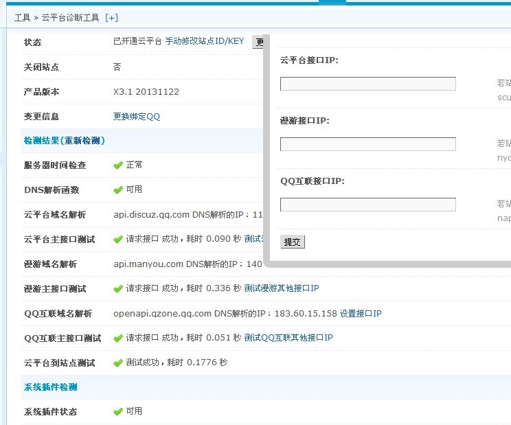Viewport: 511px width, 425px height.
Task: Open the 手动修改站点ID/KEY link
Action: (204, 41)
